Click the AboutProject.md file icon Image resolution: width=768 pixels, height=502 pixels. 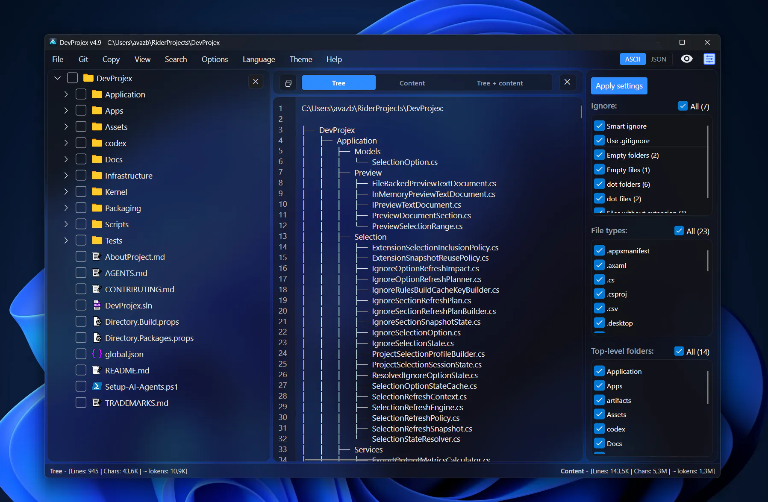click(97, 256)
